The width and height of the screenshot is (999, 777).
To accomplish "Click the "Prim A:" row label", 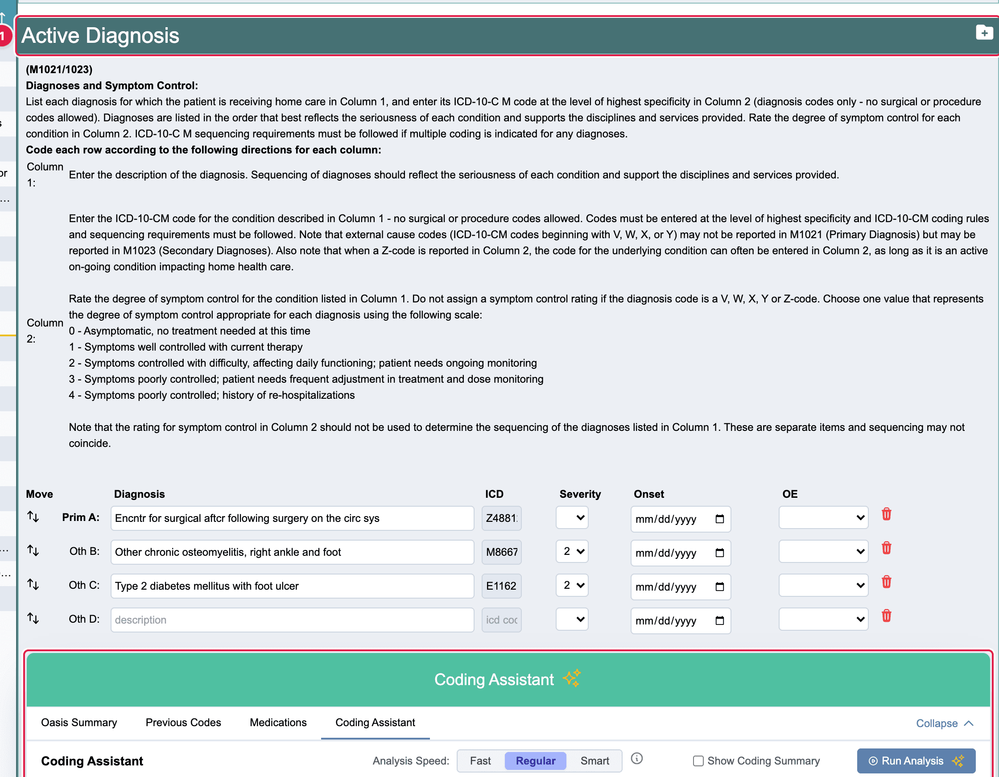I will click(81, 517).
